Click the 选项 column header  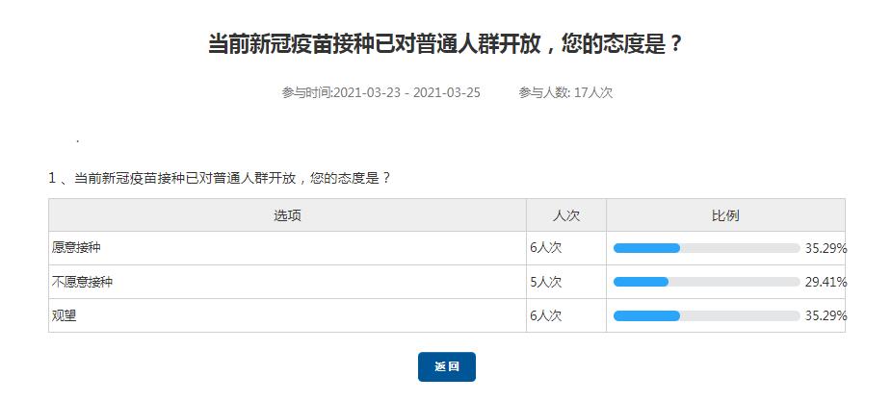287,215
